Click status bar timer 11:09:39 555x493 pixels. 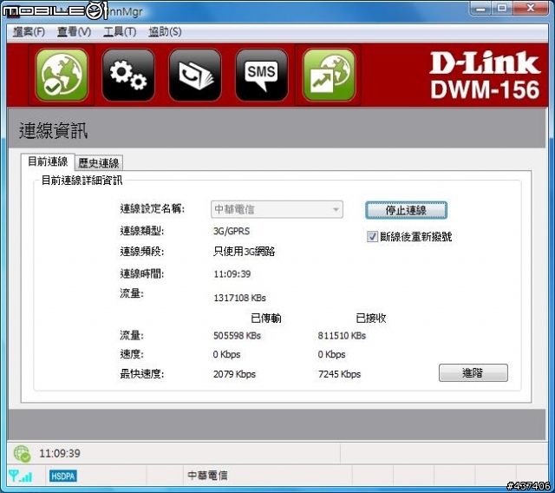[60, 453]
